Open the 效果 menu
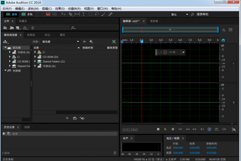This screenshot has width=241, height=161. 60,9
